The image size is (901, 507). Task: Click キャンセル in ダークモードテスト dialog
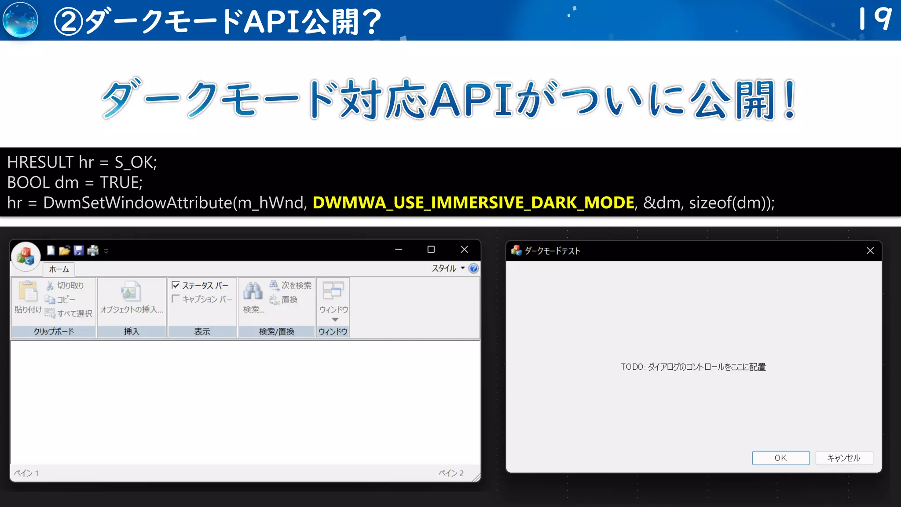(844, 458)
